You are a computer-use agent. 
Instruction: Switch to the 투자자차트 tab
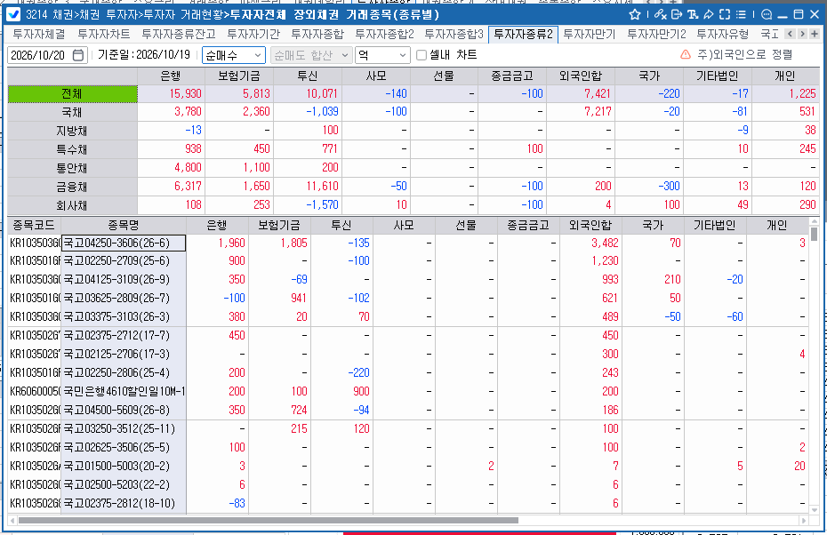104,35
